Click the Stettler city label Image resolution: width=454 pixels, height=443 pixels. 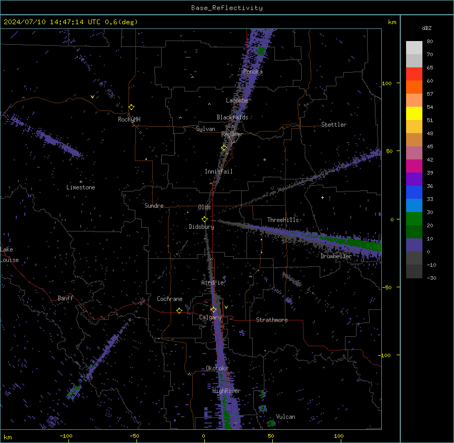(334, 125)
